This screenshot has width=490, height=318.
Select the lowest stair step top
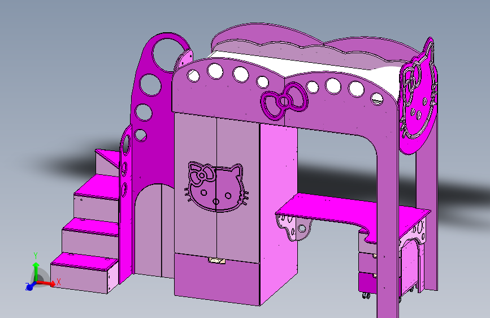84,261
